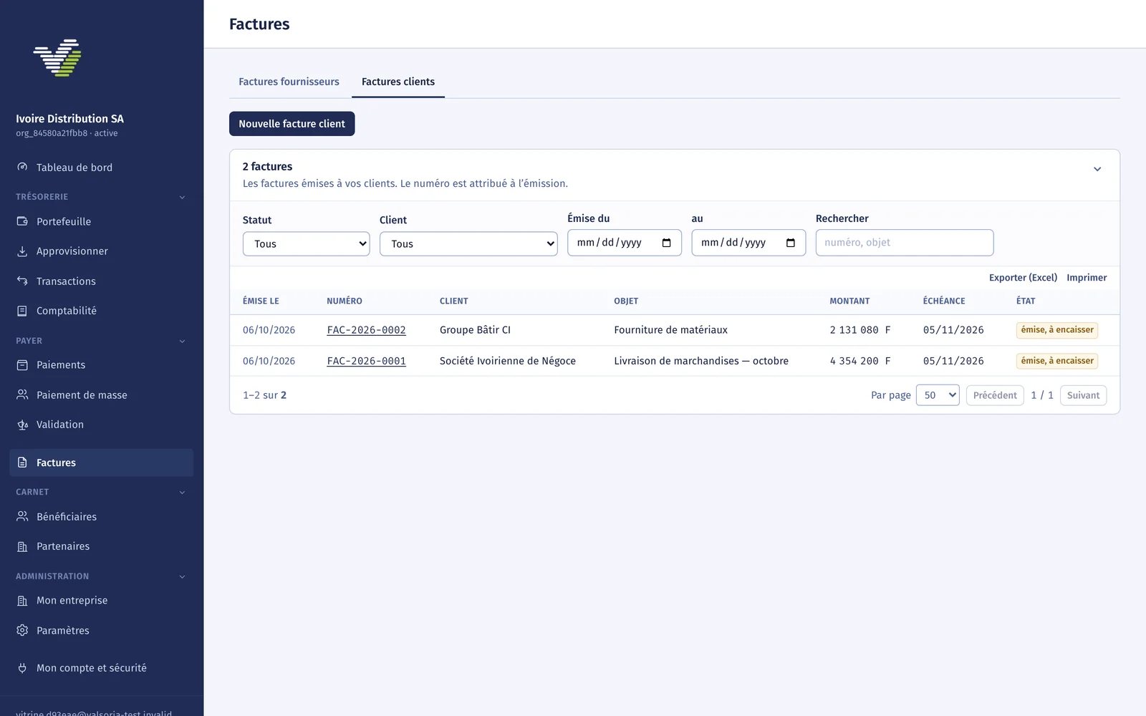This screenshot has height=716, width=1146.
Task: Click the Valsoria logo in the sidebar
Action: tap(57, 58)
